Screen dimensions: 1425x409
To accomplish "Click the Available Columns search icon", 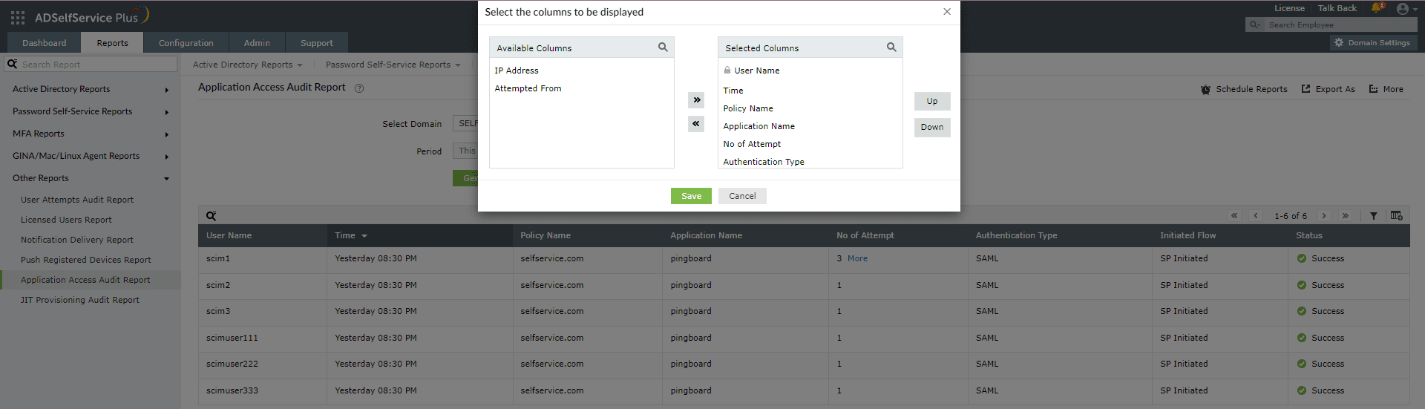I will (x=663, y=48).
